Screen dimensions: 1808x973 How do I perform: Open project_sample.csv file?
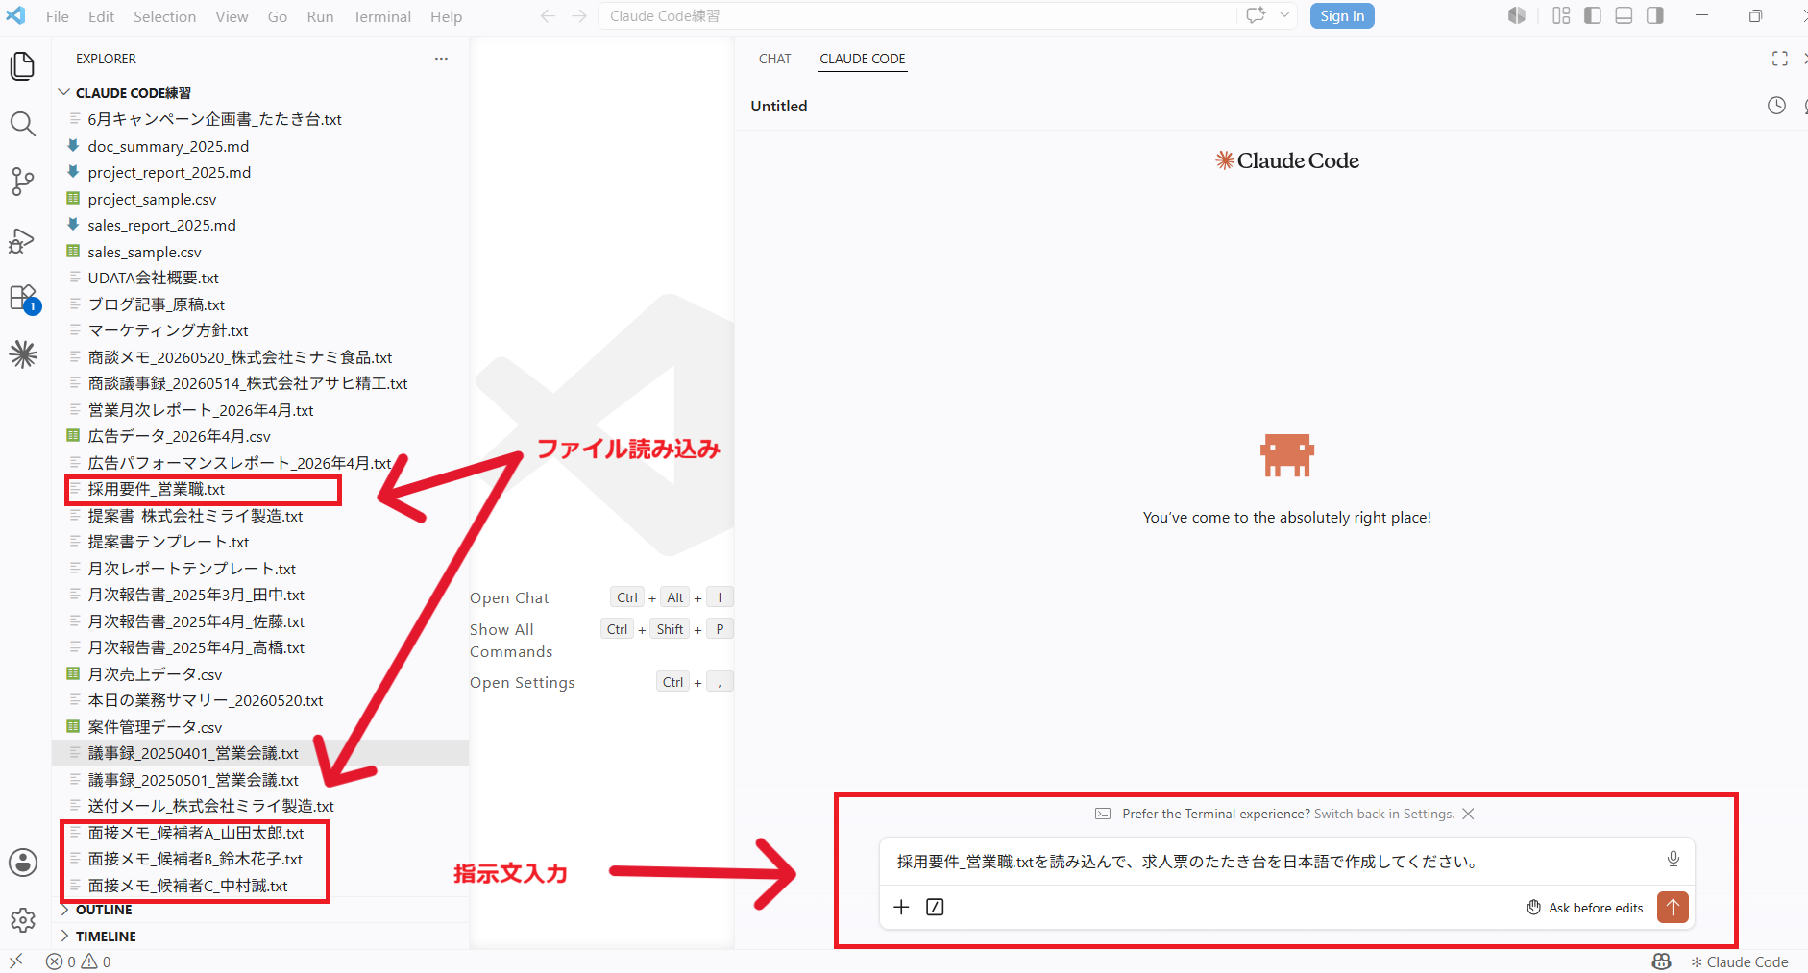(x=260, y=199)
